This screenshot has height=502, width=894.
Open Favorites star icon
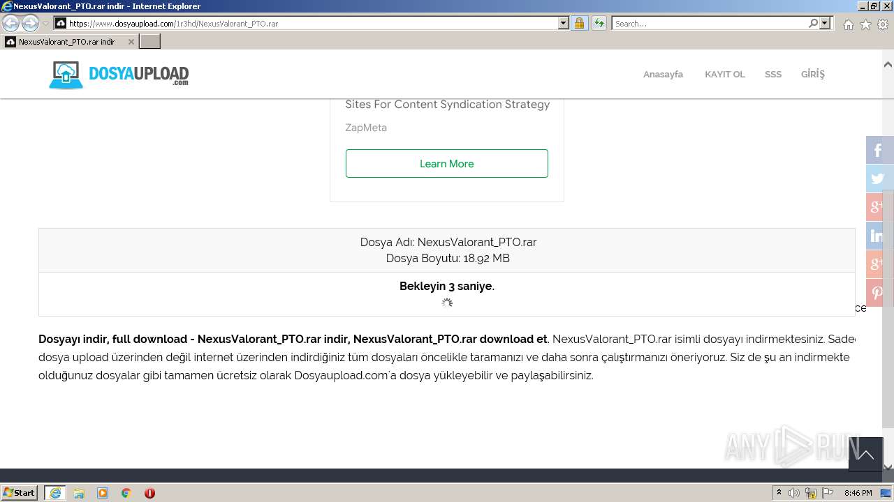pyautogui.click(x=865, y=24)
